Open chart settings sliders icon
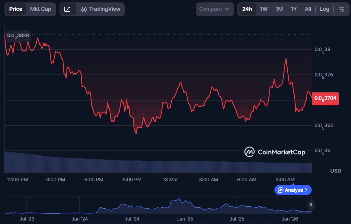 coord(342,9)
